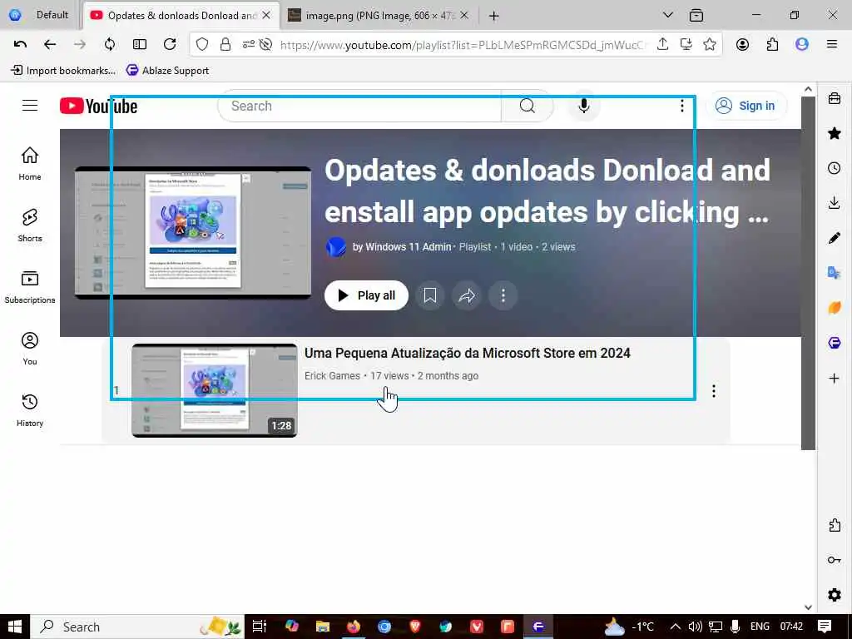Open action menu for the Erick Games video
This screenshot has height=639, width=852.
(713, 391)
